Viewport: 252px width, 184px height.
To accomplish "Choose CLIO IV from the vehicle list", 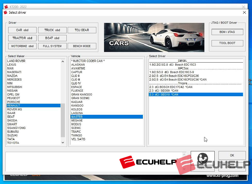I will [107, 83].
